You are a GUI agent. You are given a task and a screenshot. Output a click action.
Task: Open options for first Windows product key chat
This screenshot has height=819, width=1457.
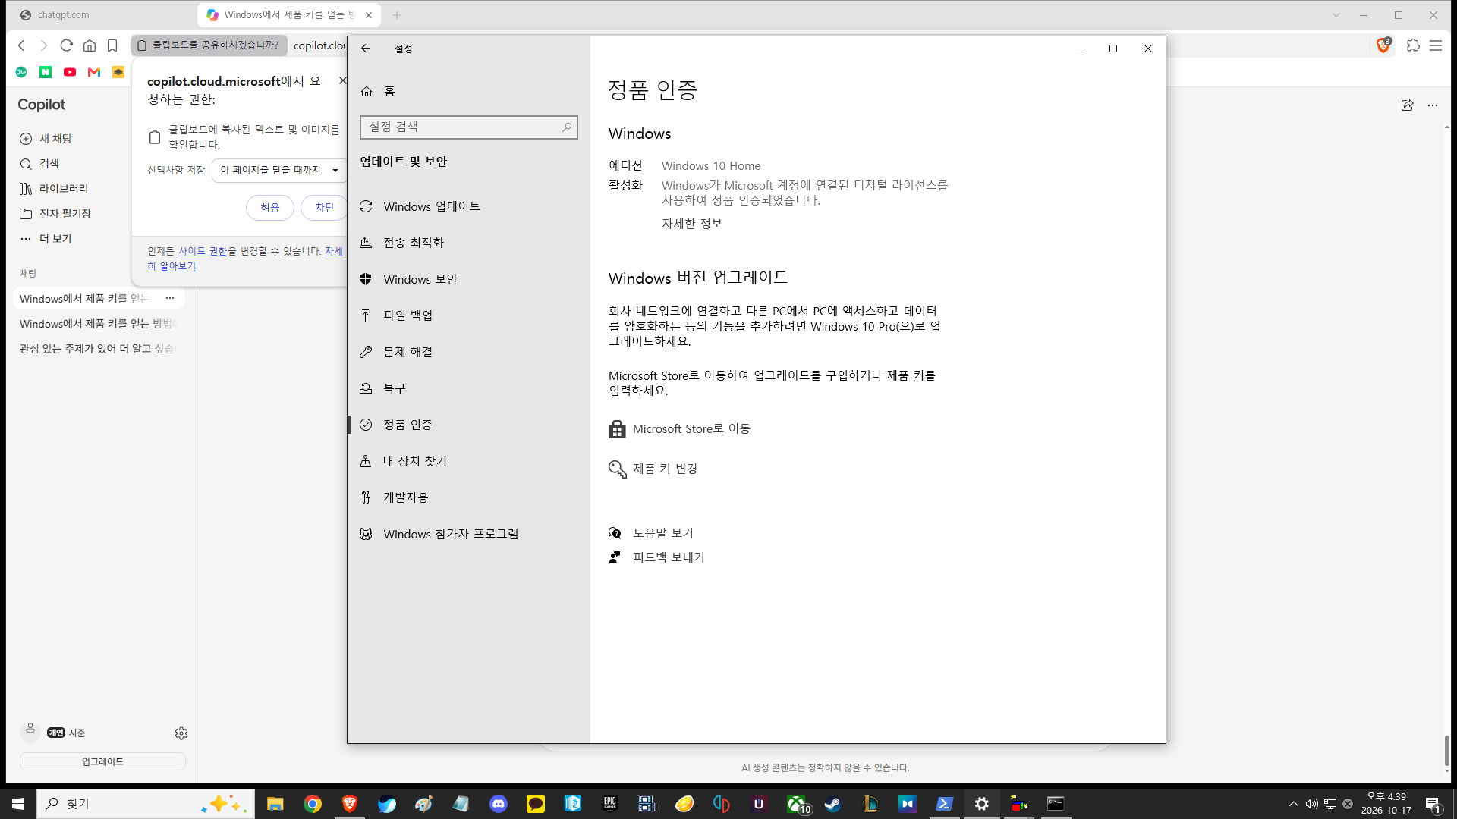(x=170, y=299)
